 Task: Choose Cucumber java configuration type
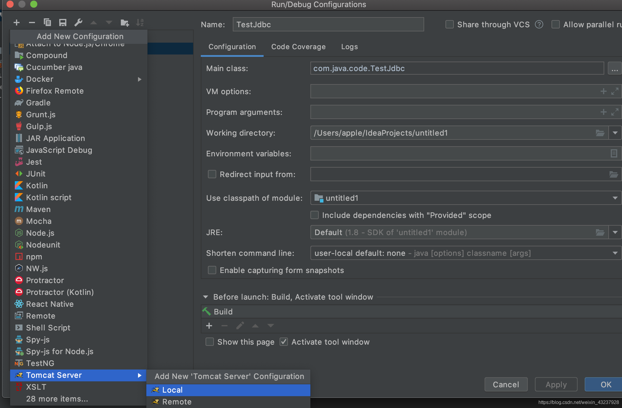tap(78, 67)
